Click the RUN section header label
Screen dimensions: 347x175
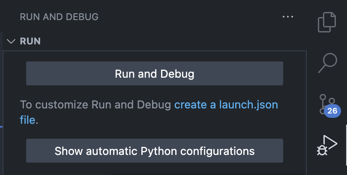(30, 41)
